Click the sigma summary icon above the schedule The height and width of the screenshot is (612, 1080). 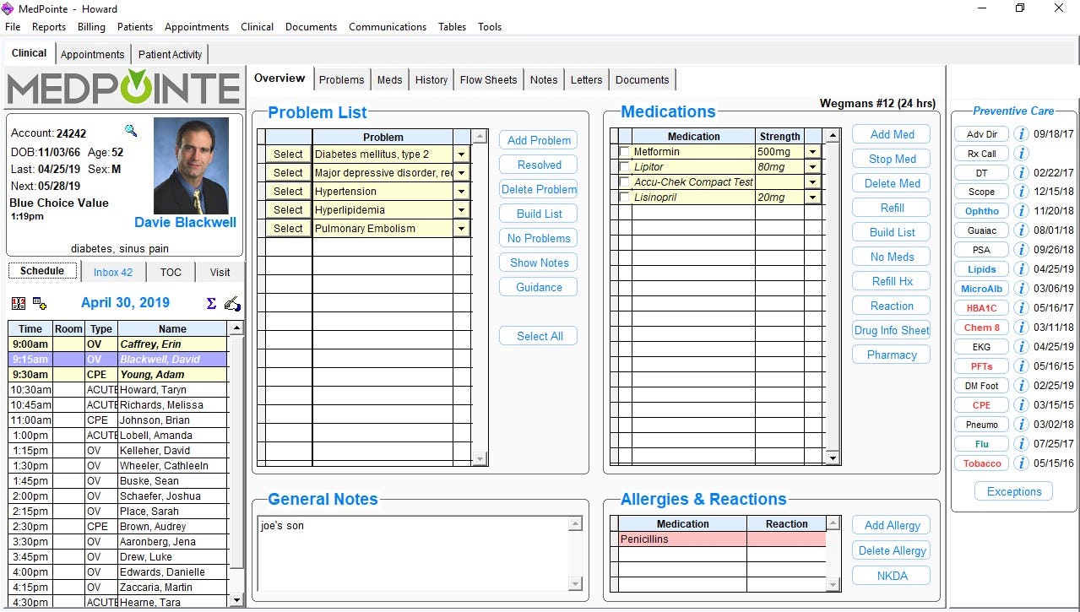coord(210,302)
